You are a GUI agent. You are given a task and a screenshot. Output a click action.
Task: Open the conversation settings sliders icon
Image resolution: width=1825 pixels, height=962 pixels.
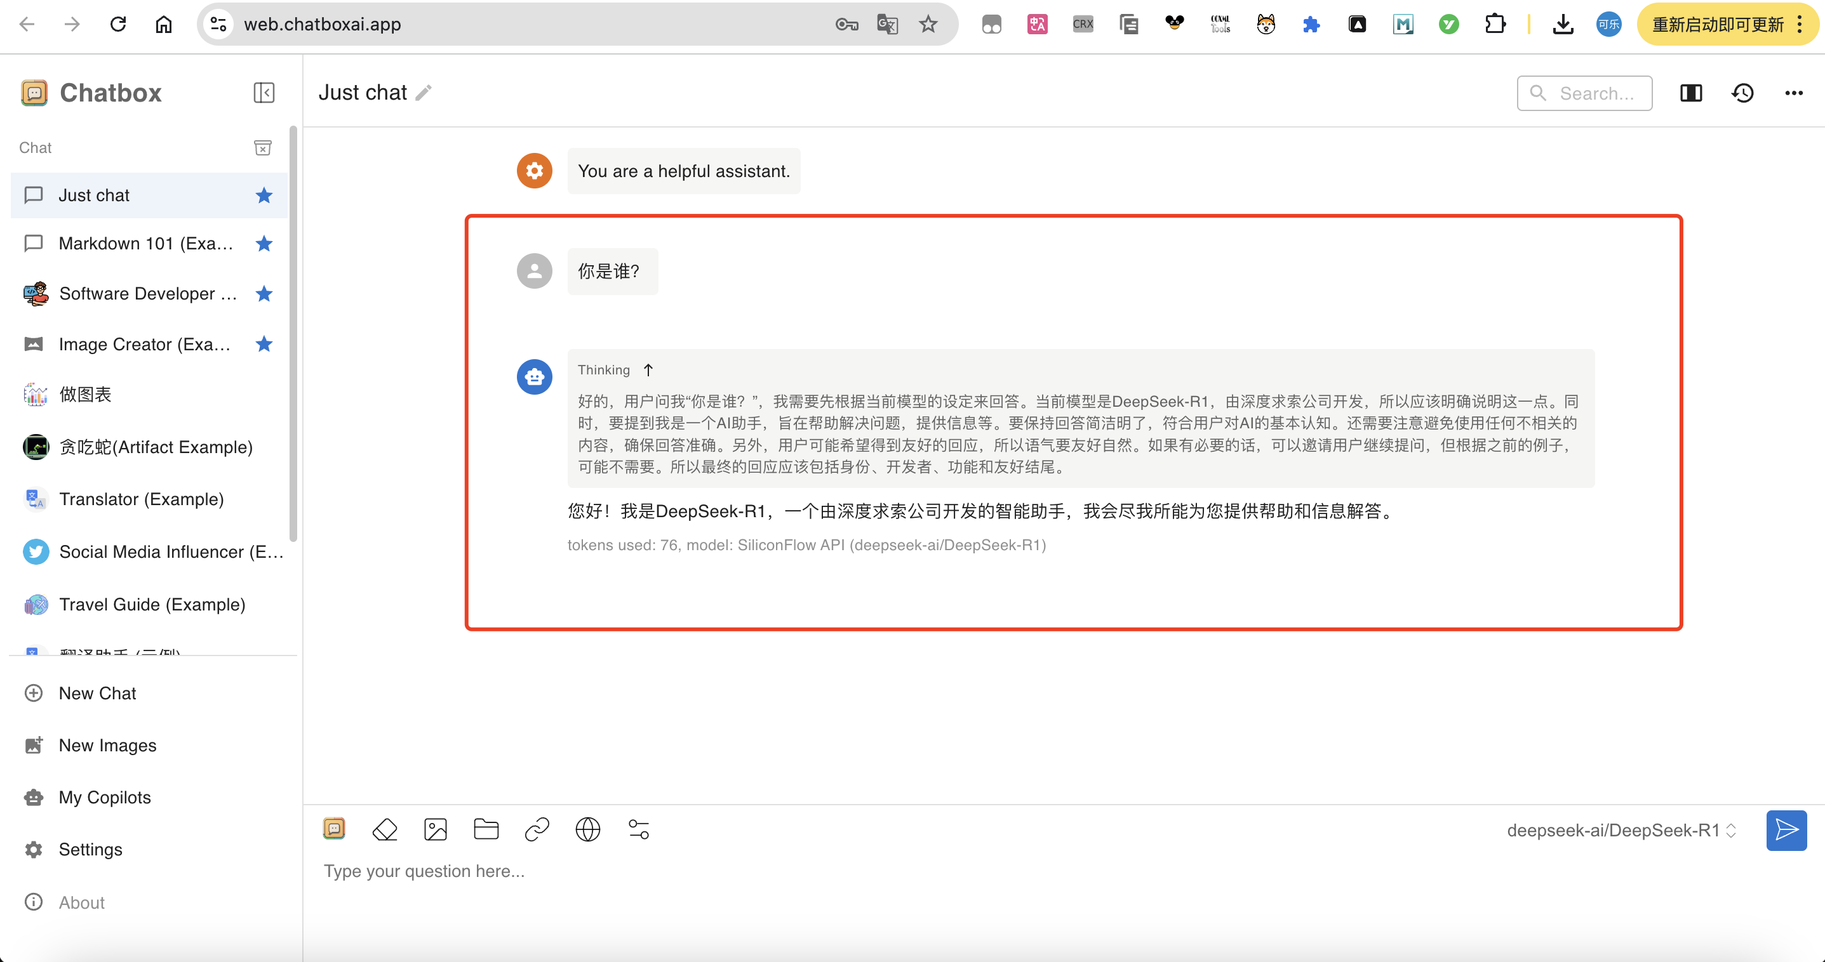[x=639, y=829]
